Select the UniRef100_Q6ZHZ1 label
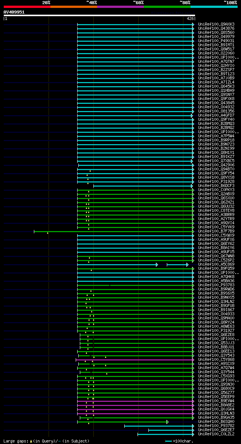 216,202
